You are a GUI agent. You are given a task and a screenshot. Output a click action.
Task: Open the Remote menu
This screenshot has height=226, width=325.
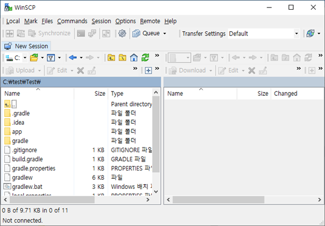tap(150, 21)
